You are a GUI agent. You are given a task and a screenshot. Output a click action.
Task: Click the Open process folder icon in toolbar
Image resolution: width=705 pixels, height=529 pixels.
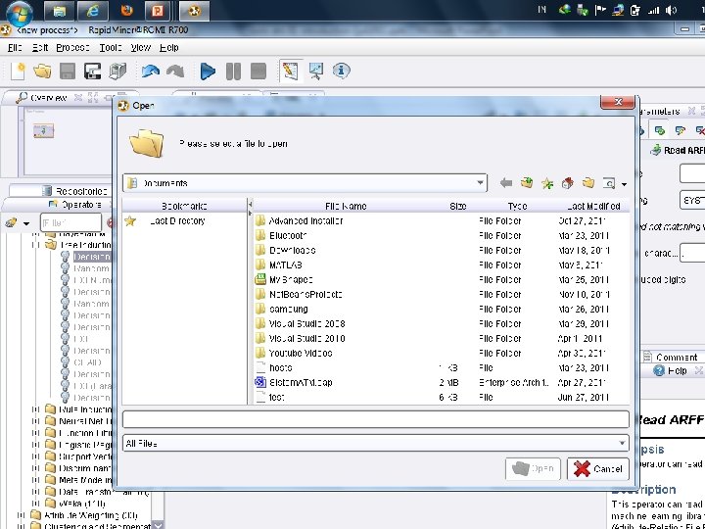click(x=42, y=72)
